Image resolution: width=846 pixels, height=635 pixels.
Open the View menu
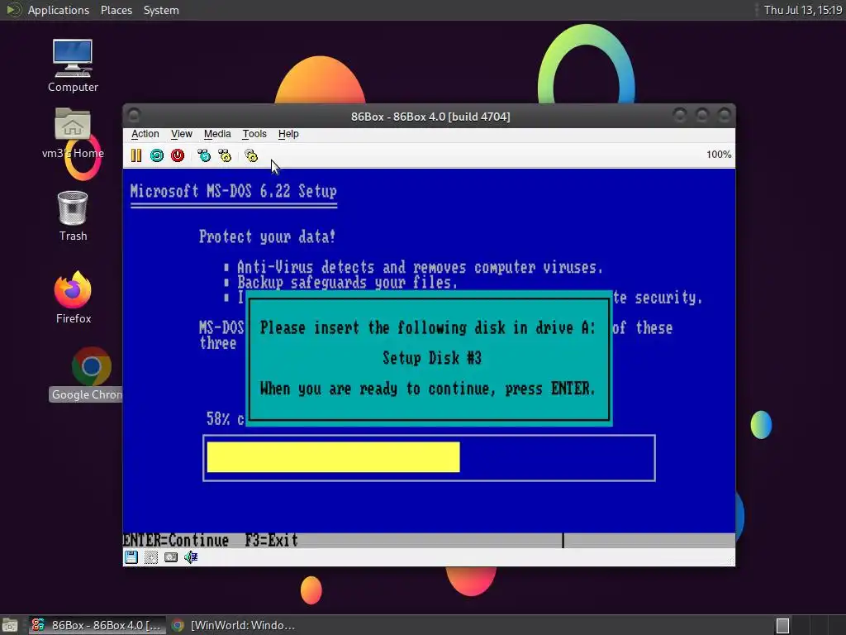point(181,134)
